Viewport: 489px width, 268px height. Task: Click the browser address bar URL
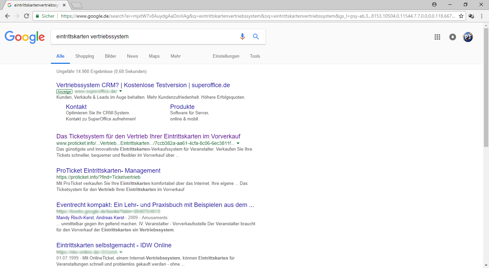(x=258, y=16)
